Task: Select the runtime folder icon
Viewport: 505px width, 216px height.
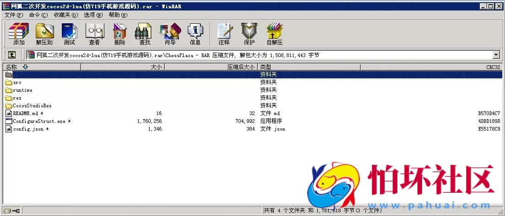Action: [9, 90]
